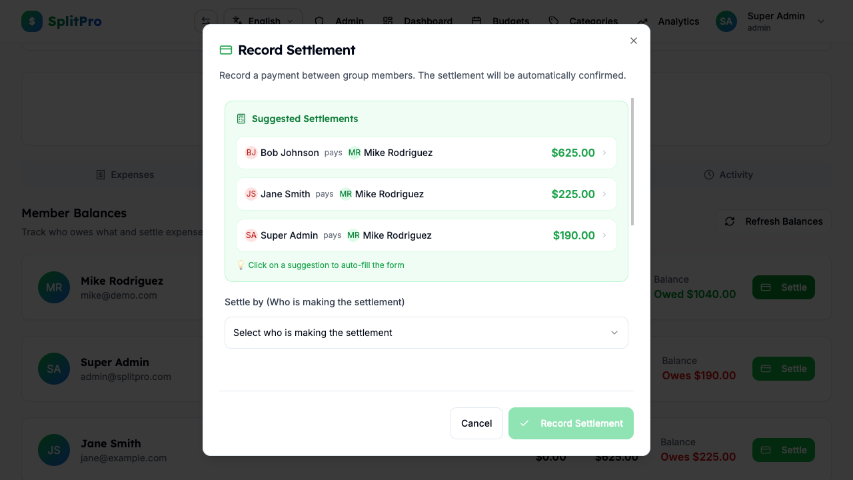Open the 'Select who is making the settlement' dropdown
Viewport: 853px width, 480px height.
[x=426, y=332]
